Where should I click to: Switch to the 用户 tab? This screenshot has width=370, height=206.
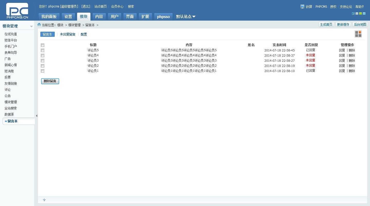115,16
